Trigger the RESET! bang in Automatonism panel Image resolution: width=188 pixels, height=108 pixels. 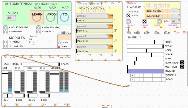click(39, 32)
